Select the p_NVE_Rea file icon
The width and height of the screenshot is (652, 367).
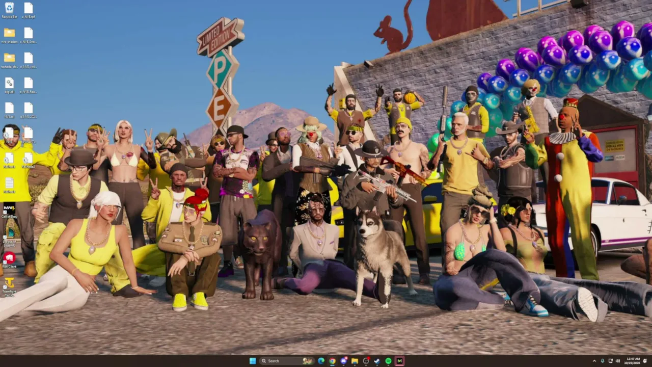click(x=28, y=85)
